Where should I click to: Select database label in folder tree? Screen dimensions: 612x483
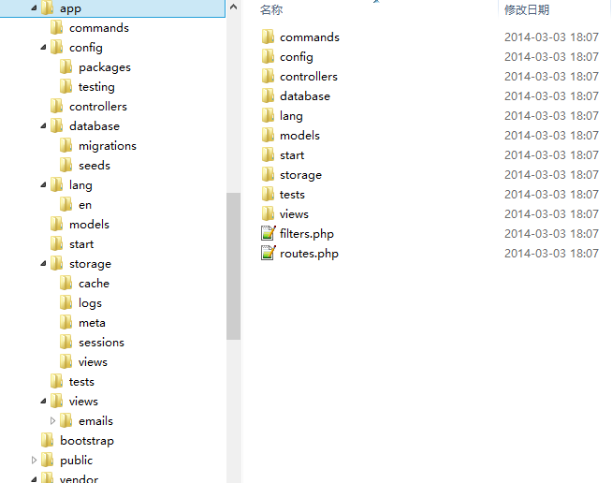pyautogui.click(x=95, y=125)
